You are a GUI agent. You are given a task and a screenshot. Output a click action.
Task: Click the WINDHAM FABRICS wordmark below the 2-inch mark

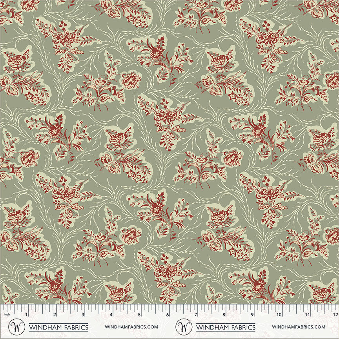(x=58, y=327)
